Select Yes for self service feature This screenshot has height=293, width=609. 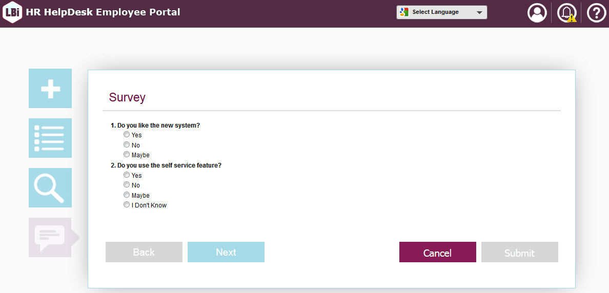pyautogui.click(x=127, y=175)
